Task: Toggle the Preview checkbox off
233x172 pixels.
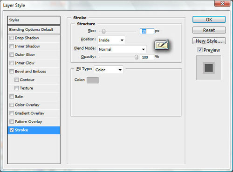Action: click(200, 50)
